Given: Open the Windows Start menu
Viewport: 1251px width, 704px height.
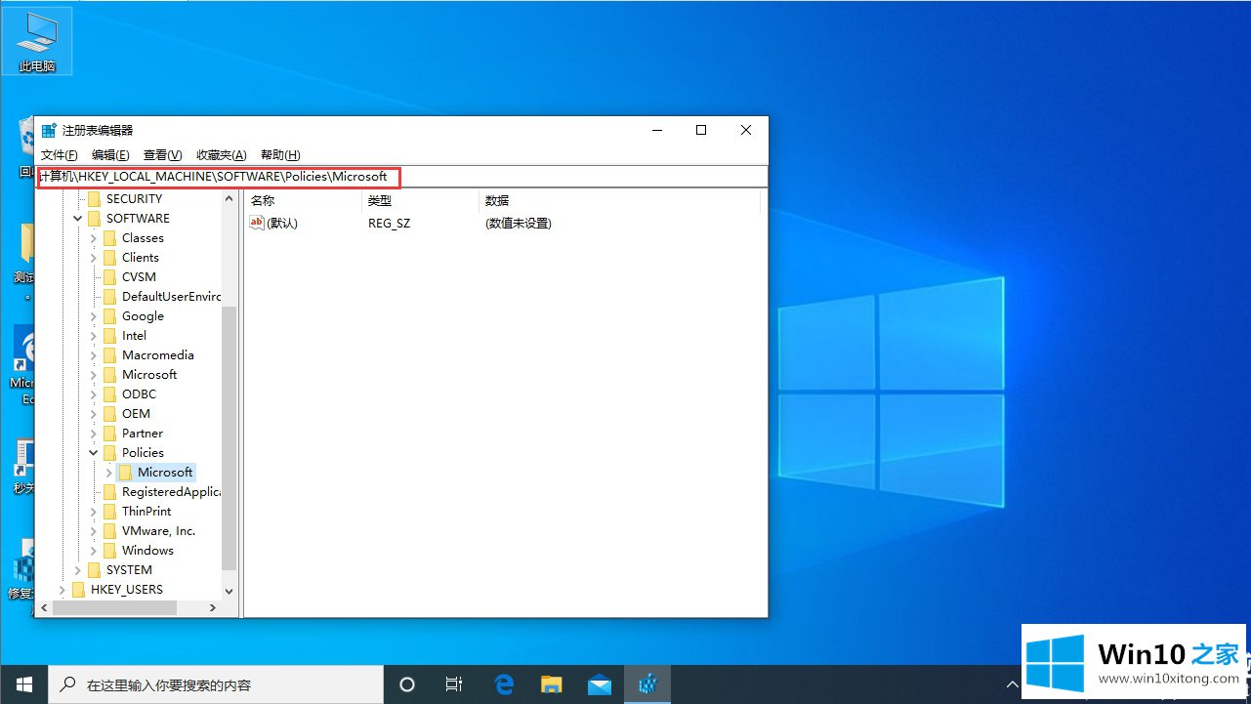Looking at the screenshot, I should [23, 684].
